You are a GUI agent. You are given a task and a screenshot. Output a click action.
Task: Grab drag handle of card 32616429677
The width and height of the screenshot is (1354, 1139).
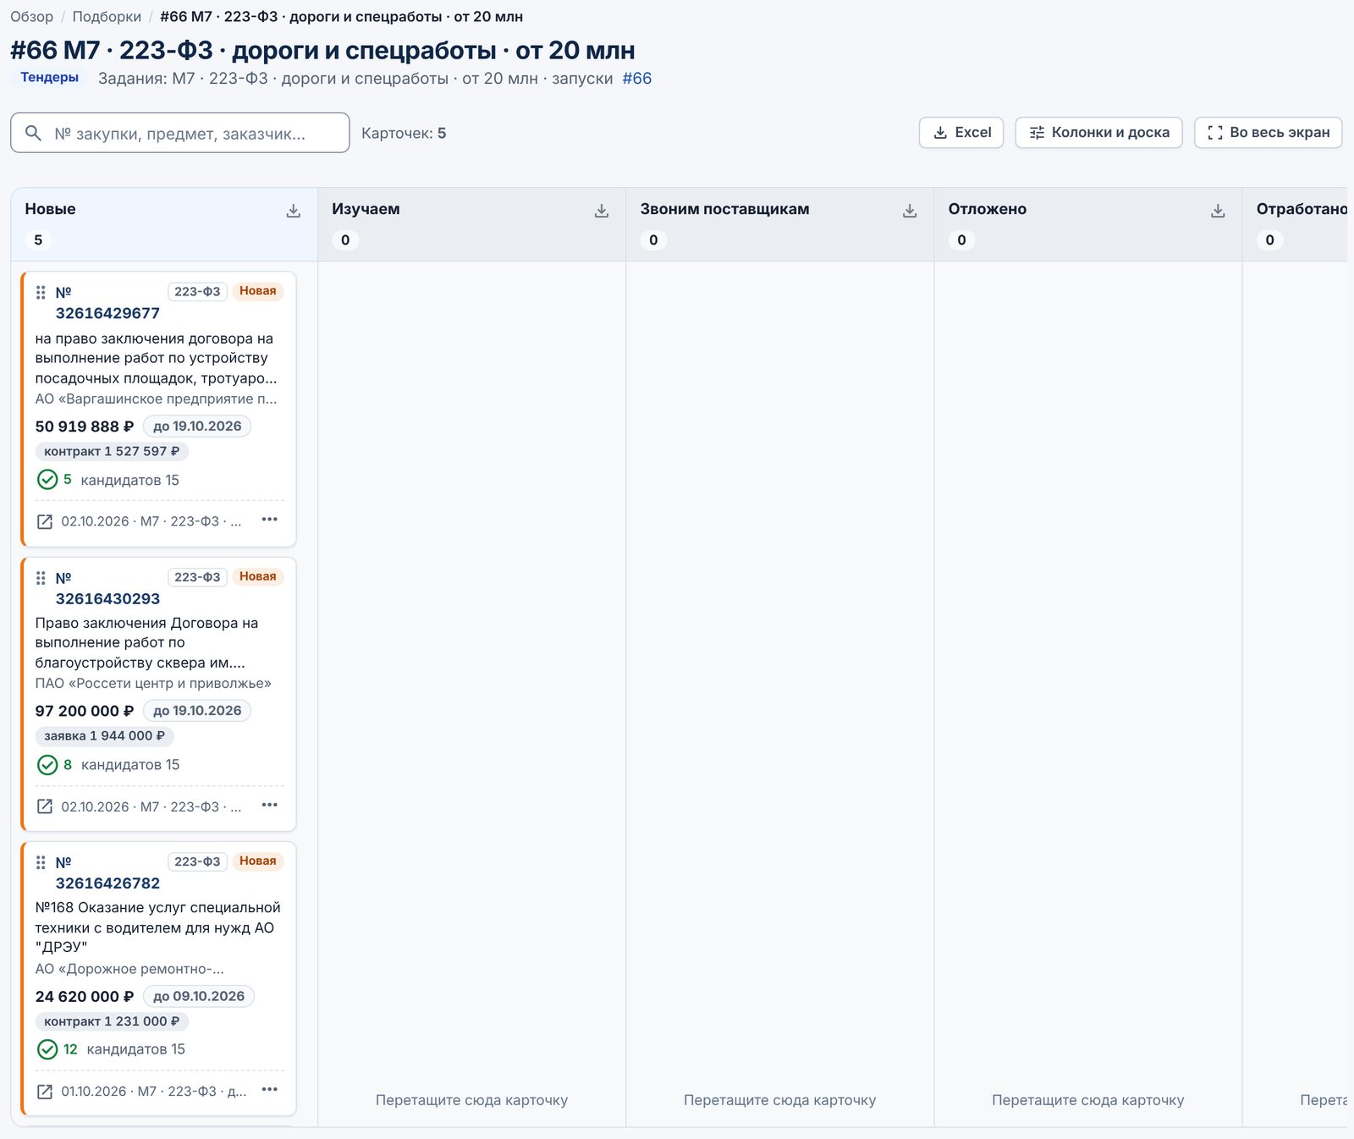pyautogui.click(x=41, y=292)
